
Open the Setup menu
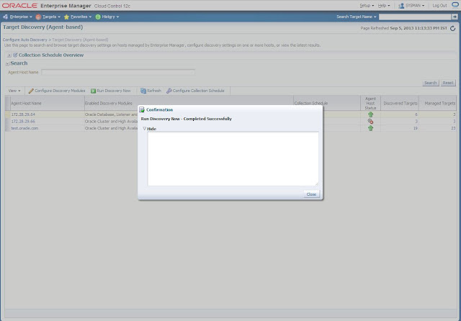pos(367,6)
